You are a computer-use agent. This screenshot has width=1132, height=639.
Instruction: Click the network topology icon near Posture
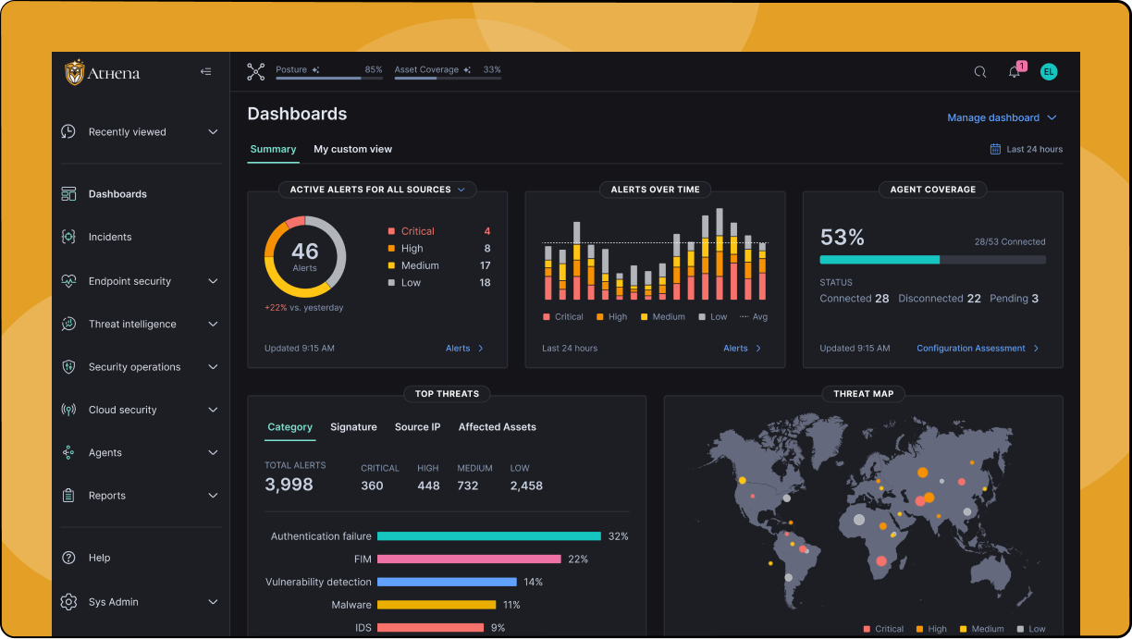pos(256,71)
